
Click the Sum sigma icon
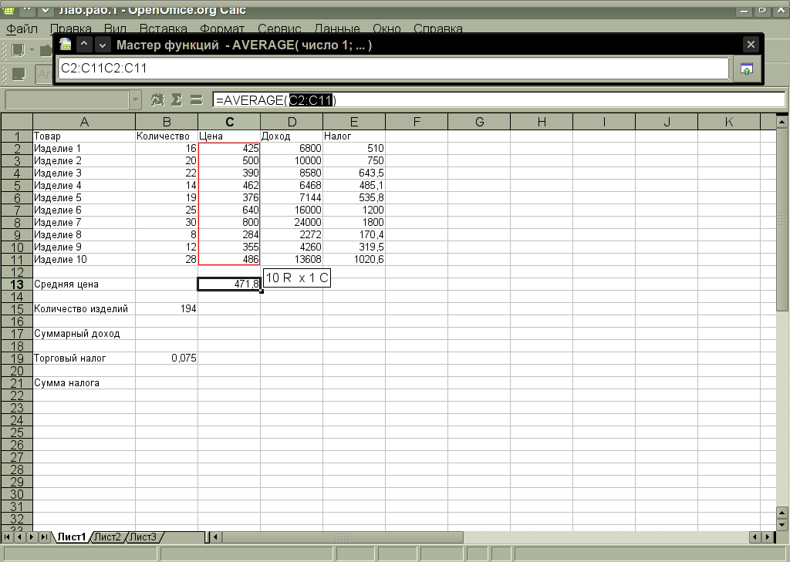point(177,99)
